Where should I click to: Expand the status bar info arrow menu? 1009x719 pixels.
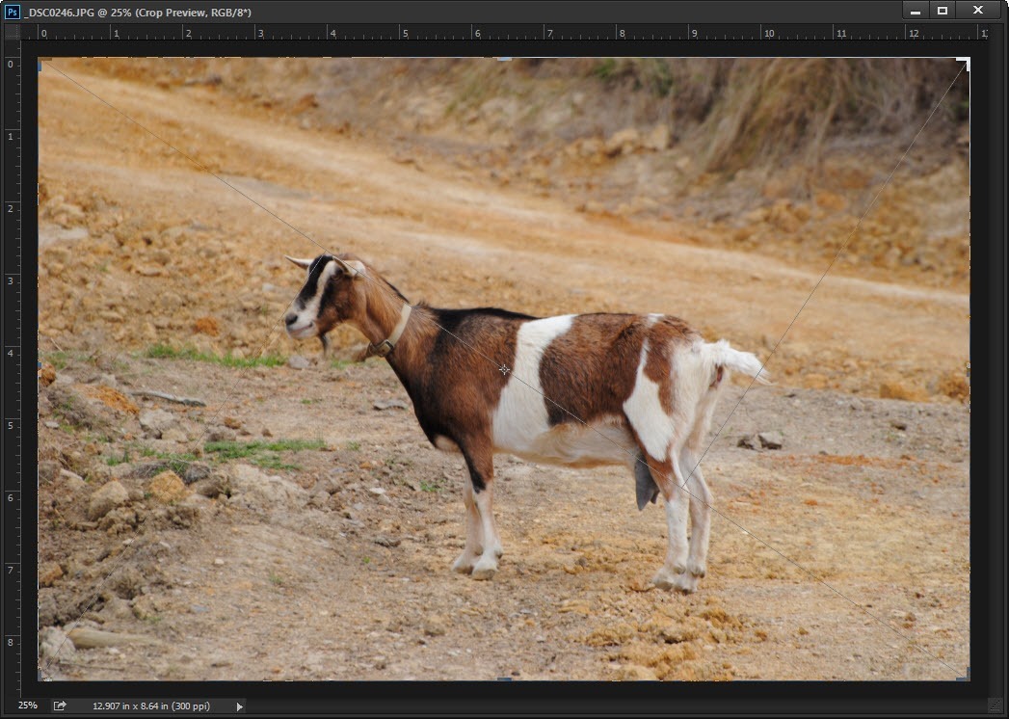point(240,706)
